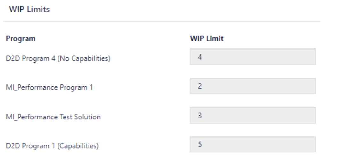Select the MI_Performance Program 1 label
Viewport: 347px width, 162px height.
49,88
